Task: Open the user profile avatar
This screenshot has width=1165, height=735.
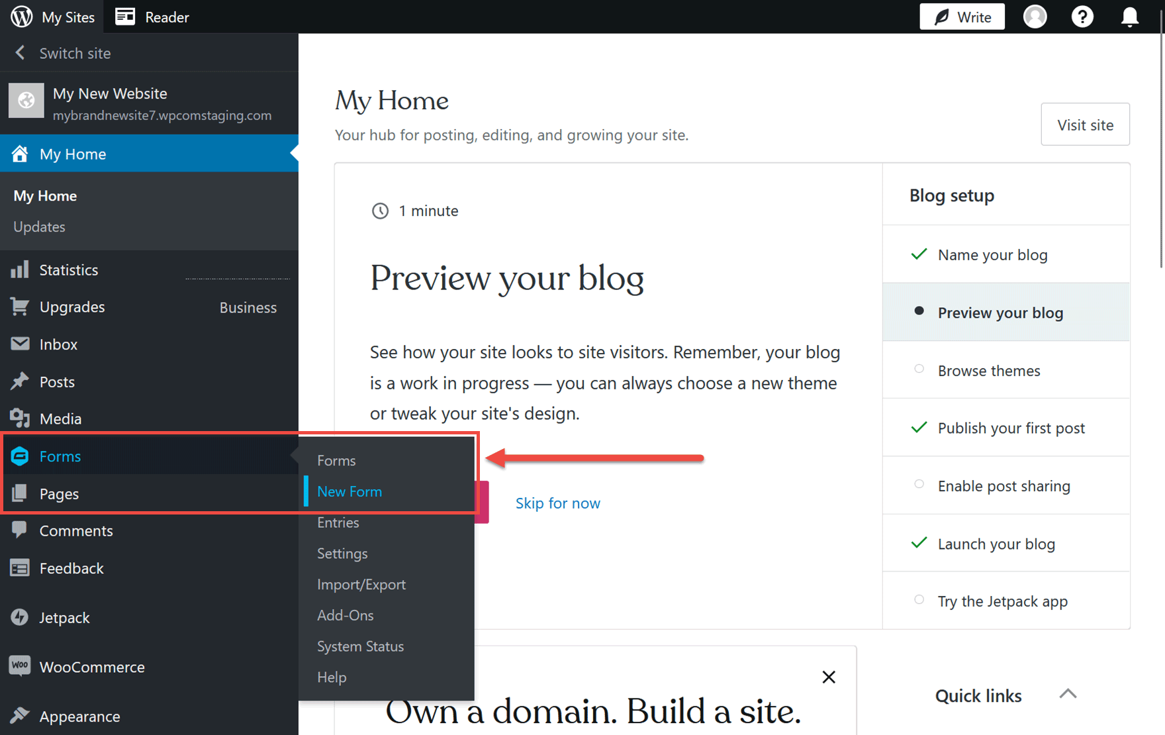Action: tap(1035, 17)
